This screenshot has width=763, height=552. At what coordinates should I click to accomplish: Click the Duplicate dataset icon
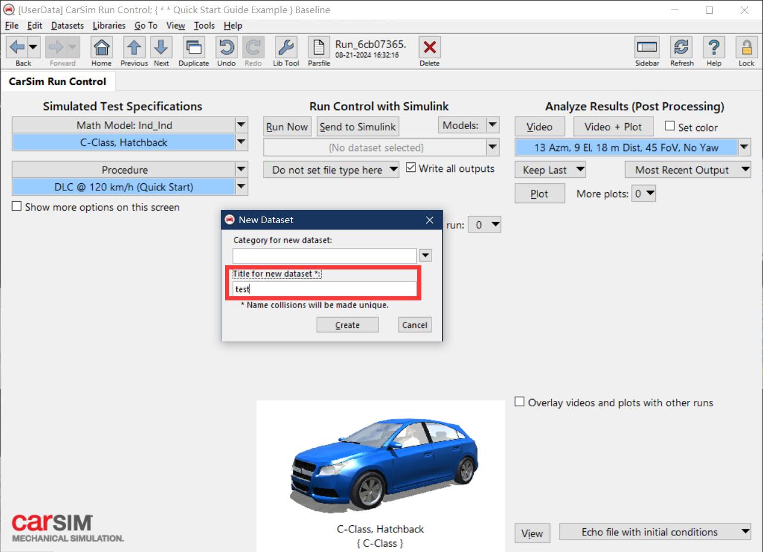193,47
